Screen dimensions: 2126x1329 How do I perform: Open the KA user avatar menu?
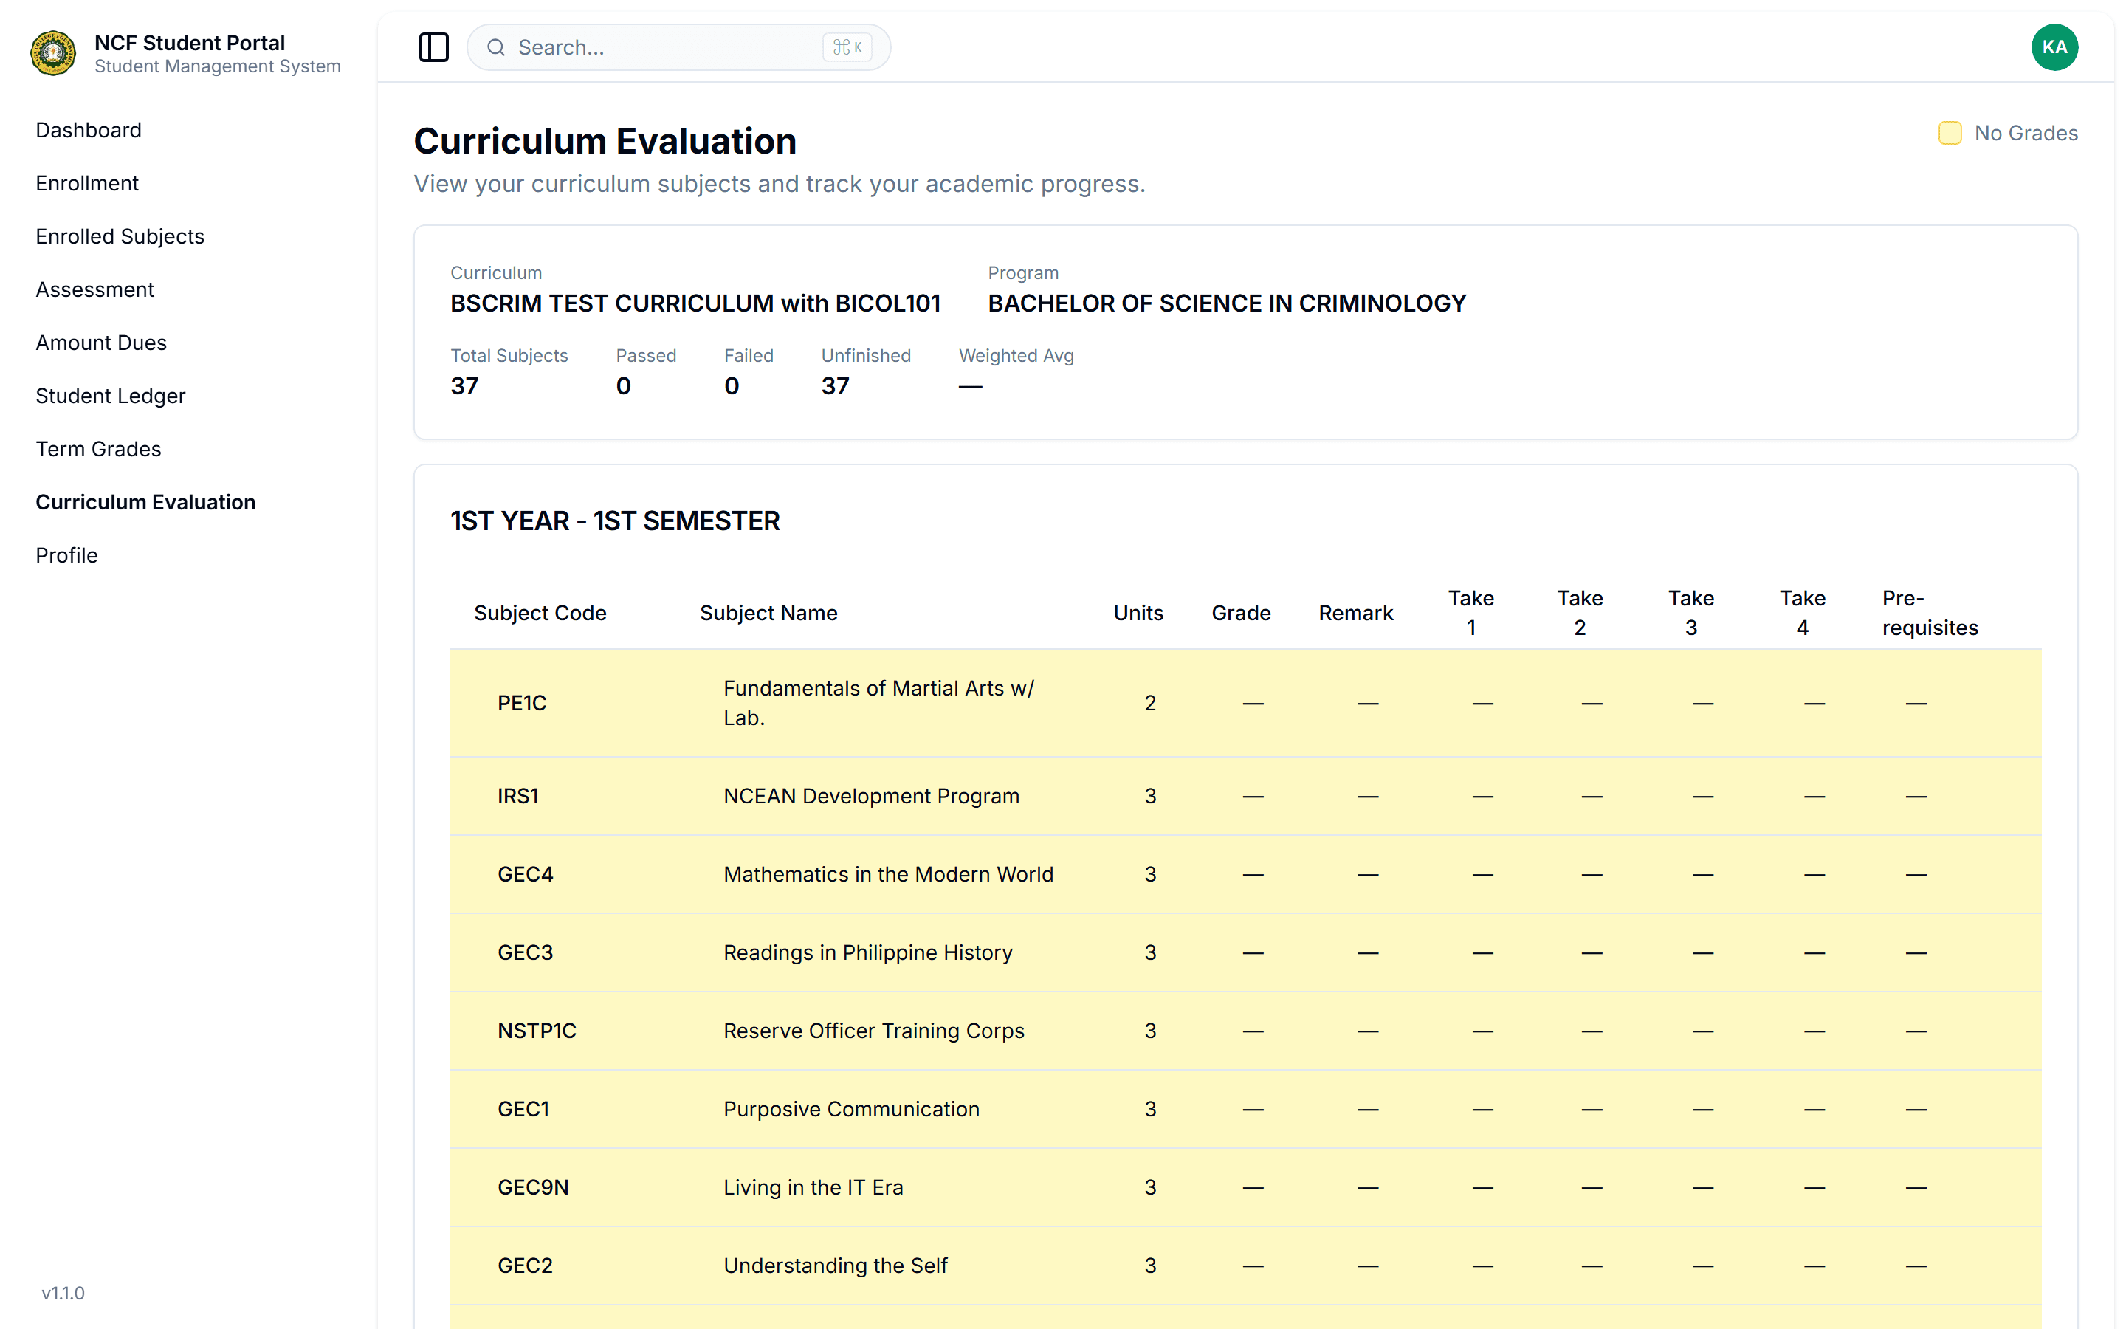coord(2054,47)
